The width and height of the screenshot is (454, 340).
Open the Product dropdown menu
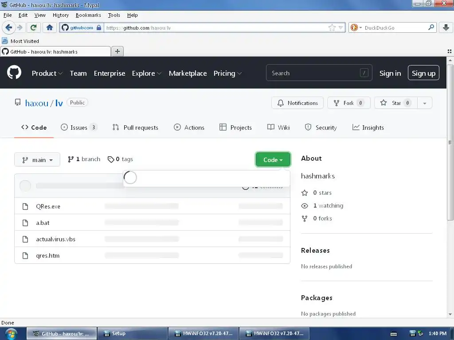(x=47, y=73)
